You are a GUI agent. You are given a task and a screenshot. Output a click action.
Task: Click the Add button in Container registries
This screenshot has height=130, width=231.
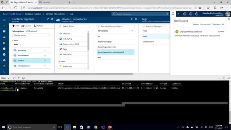point(16,26)
